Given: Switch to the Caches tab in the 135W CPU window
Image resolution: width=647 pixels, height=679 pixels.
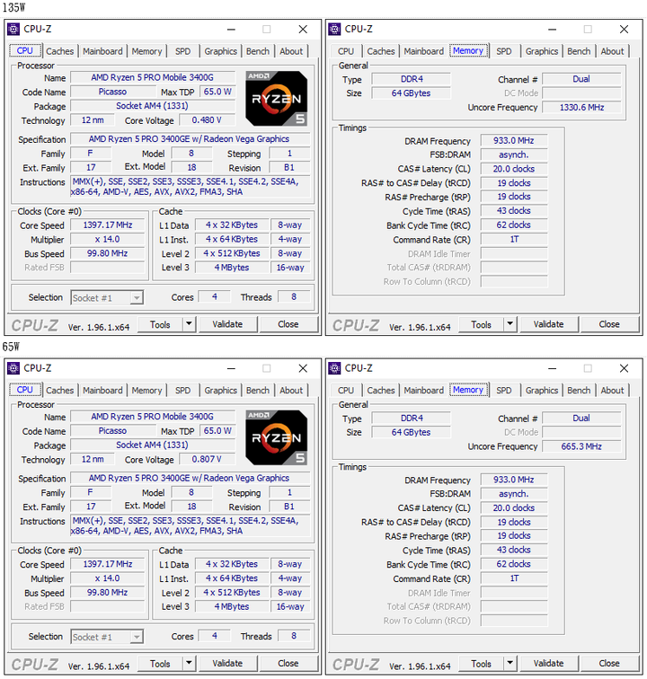Looking at the screenshot, I should point(60,51).
